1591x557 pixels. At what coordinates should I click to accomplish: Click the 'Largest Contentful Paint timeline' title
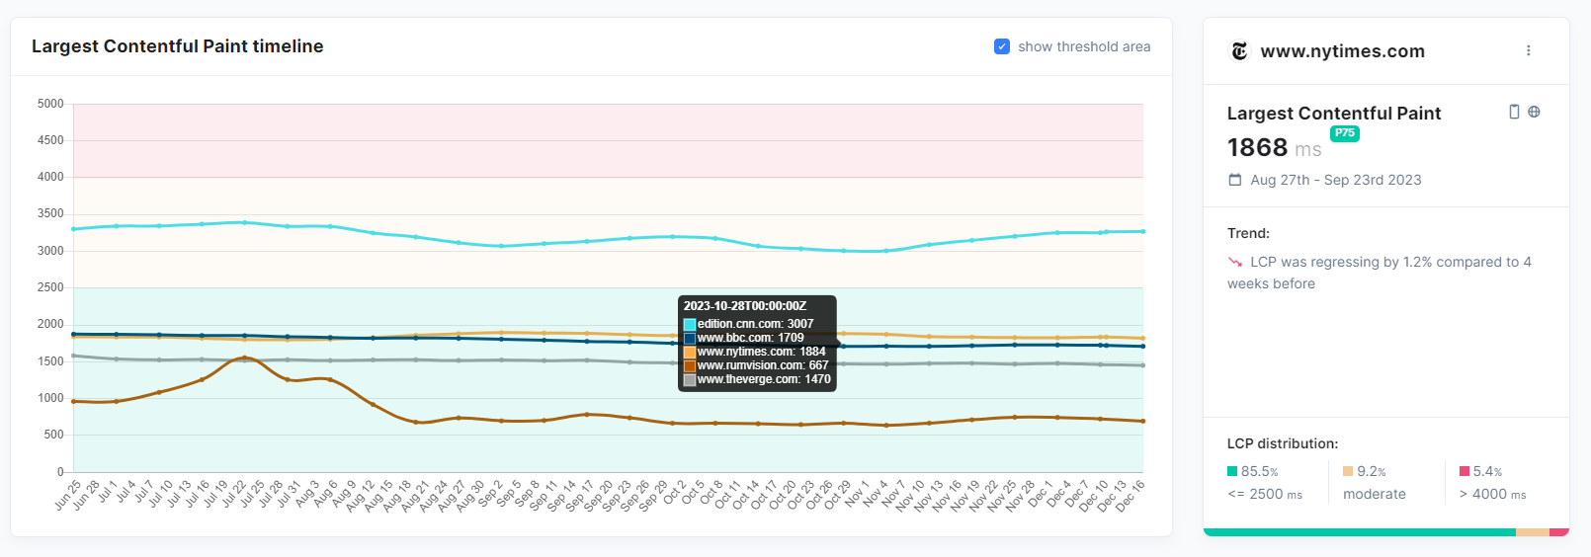coord(178,46)
